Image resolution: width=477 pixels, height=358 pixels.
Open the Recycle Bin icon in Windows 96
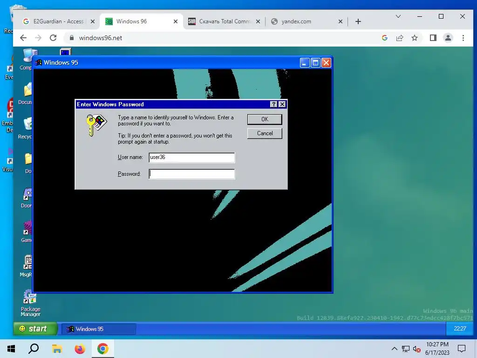pos(26,128)
